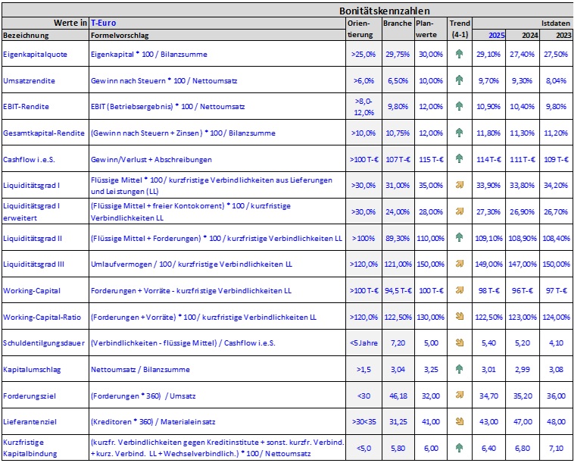Click the Gesamtkapital-Rendite row label
574x463 pixels.
tap(42, 133)
